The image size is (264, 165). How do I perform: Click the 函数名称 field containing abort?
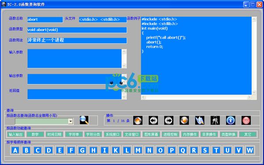click(x=45, y=19)
